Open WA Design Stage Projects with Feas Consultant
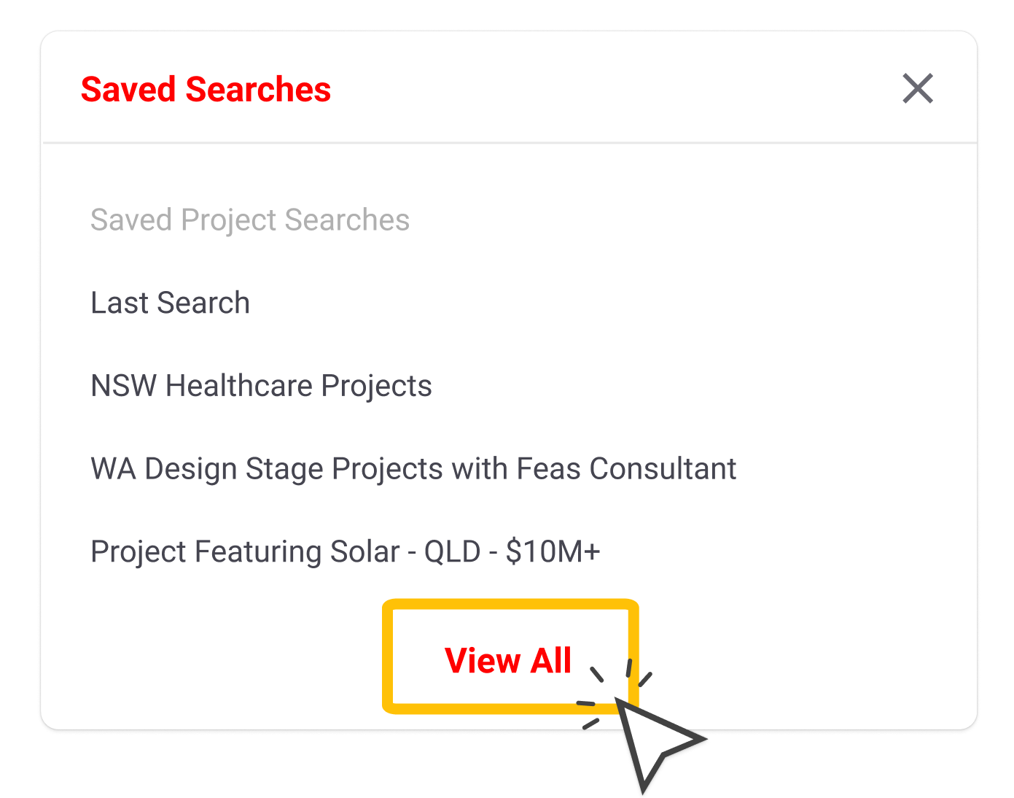Screen dimensions: 1014x798 click(413, 469)
